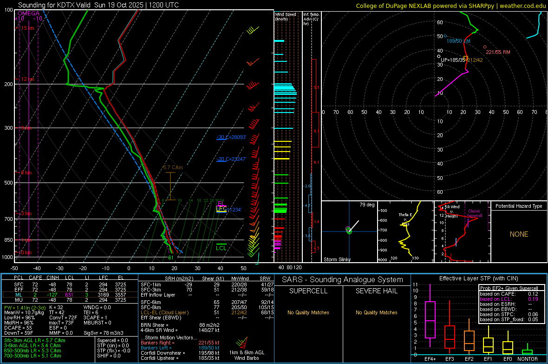
Task: Click the red EF3 box plot
Action: pyautogui.click(x=450, y=337)
